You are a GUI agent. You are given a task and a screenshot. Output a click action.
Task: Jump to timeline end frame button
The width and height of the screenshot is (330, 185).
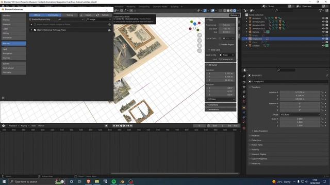click(131, 125)
